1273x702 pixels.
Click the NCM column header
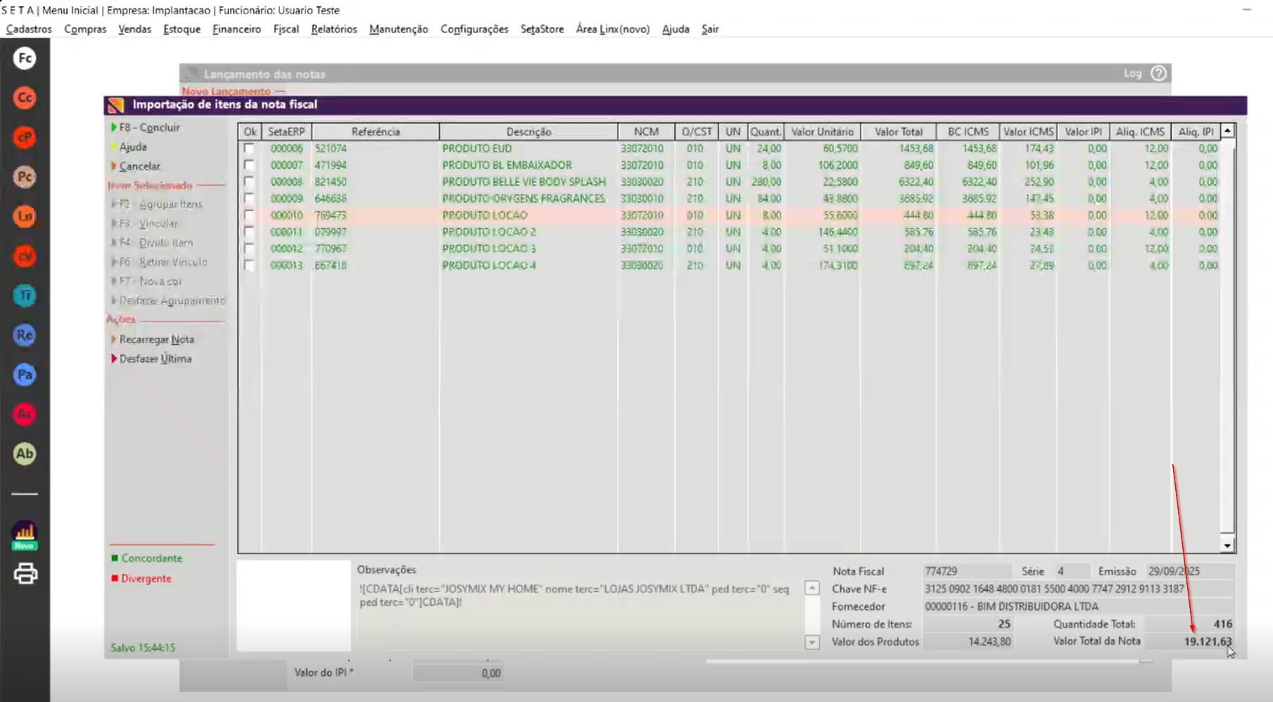tap(646, 132)
